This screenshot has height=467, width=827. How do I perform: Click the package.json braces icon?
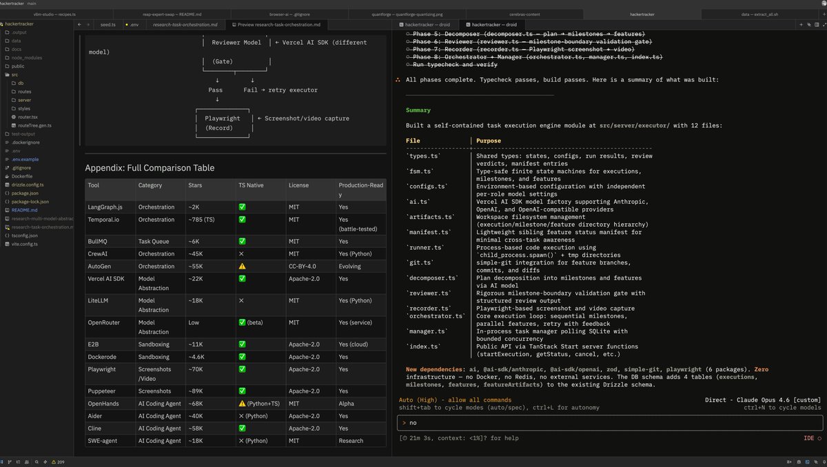(7, 194)
